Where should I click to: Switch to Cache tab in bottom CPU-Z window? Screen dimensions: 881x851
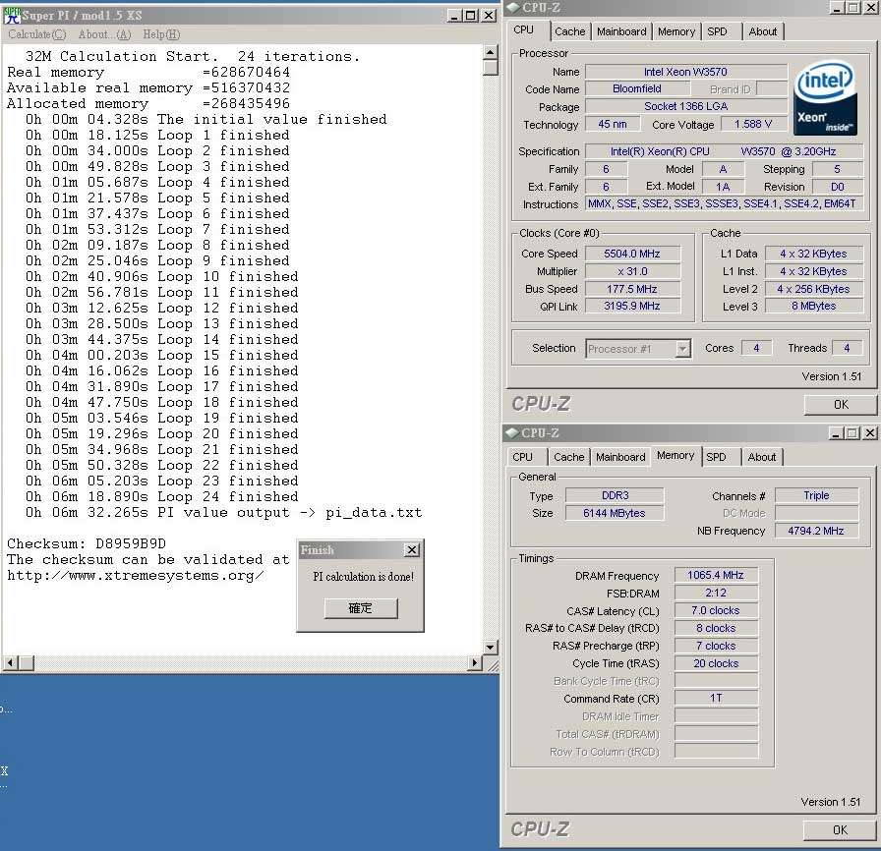[x=568, y=457]
